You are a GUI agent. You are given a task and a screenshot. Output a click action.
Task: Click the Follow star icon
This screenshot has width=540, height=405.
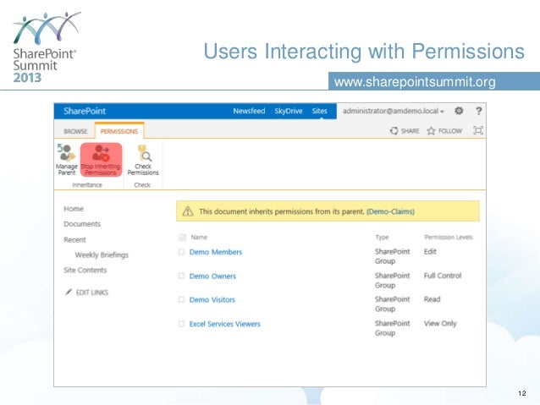pyautogui.click(x=431, y=131)
